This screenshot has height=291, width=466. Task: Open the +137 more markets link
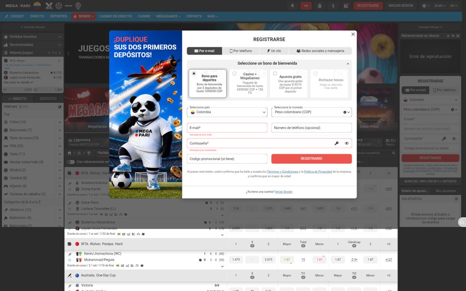click(388, 259)
